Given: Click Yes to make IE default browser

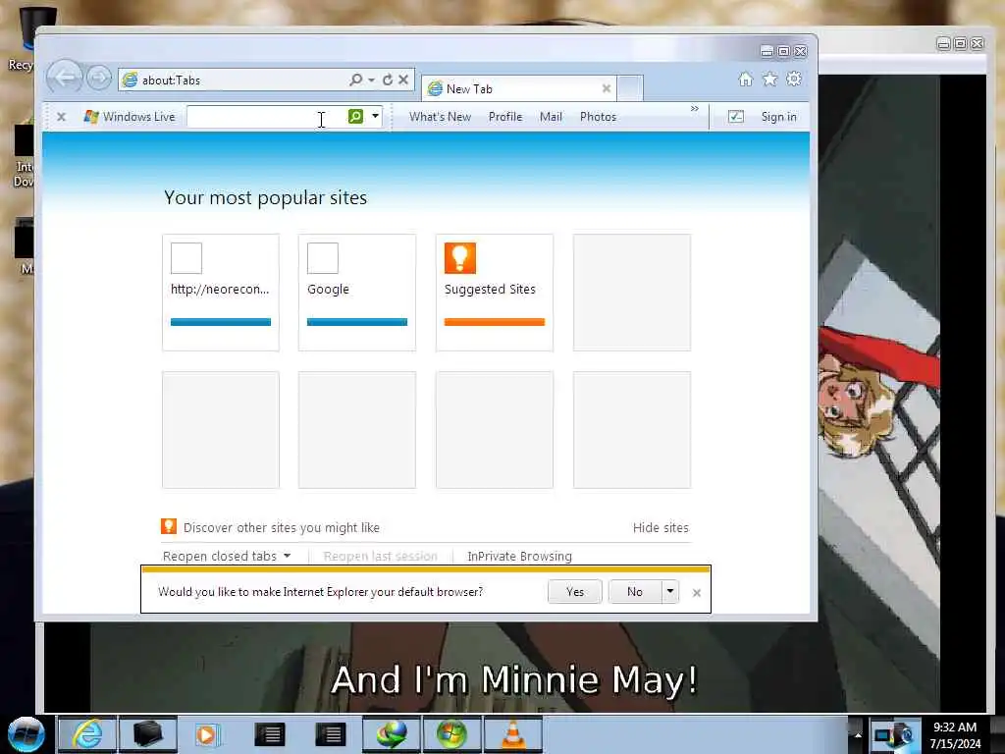Looking at the screenshot, I should click(575, 592).
